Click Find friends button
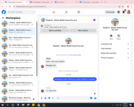Viewport: 134px width, 107px height. coord(110,12)
